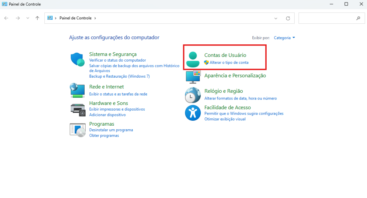Image resolution: width=367 pixels, height=198 pixels.
Task: Click the Contas de Usuário person icon
Action: click(193, 59)
